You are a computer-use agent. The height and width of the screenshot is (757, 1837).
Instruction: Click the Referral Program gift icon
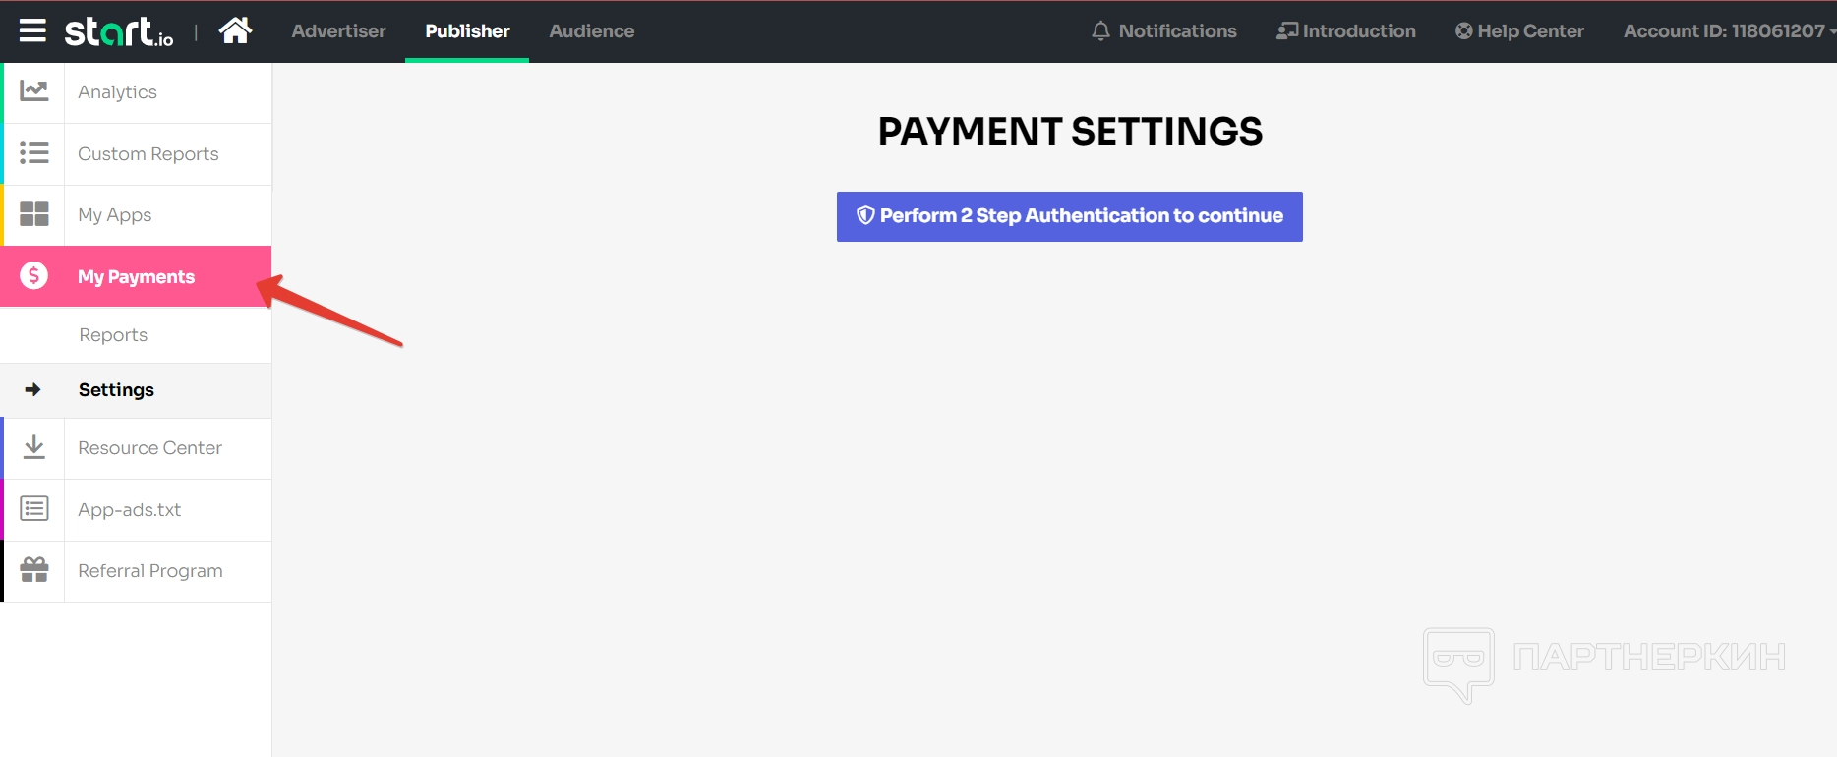click(34, 570)
